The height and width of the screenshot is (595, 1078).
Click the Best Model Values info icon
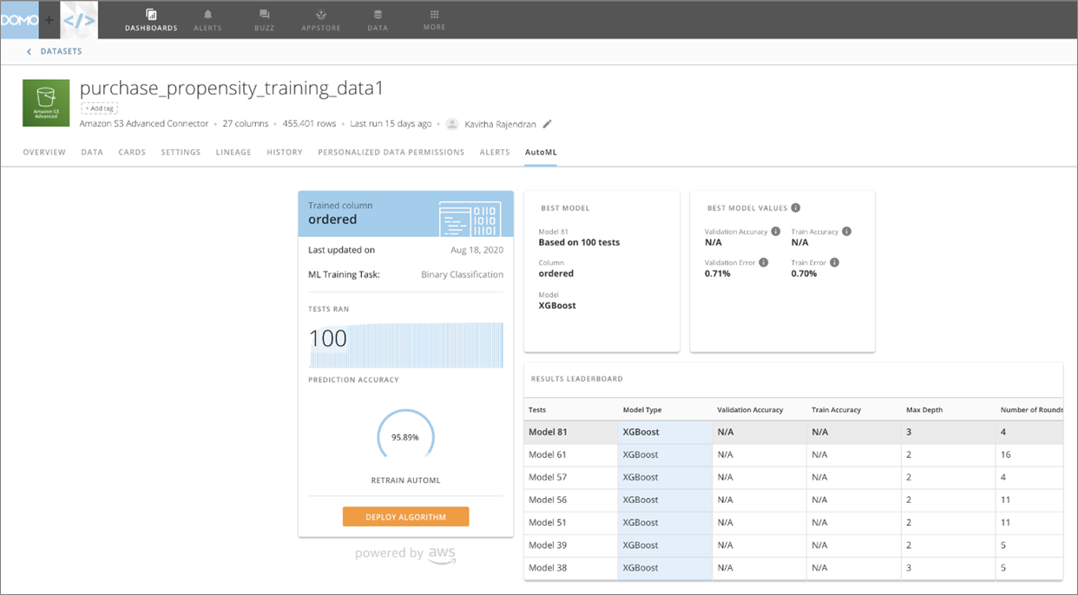coord(795,208)
